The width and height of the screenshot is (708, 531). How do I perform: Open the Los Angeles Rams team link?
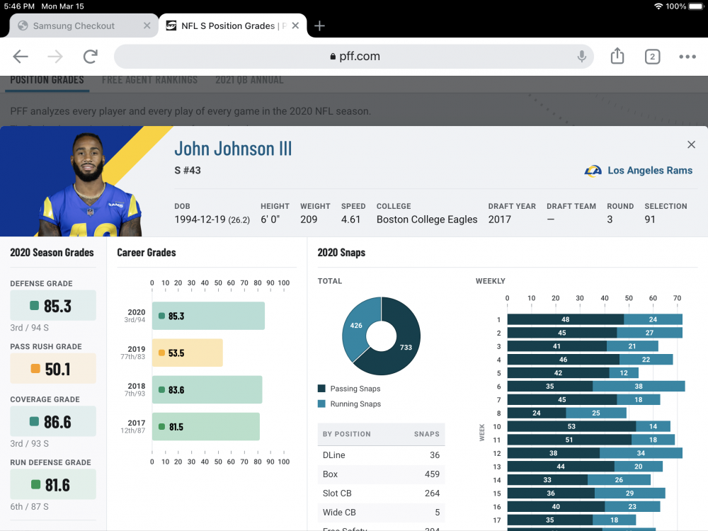click(650, 170)
